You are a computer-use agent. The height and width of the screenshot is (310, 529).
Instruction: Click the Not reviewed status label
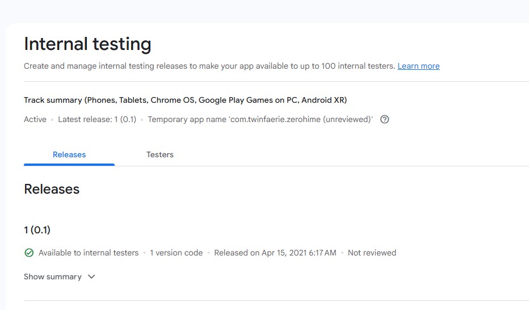click(372, 253)
